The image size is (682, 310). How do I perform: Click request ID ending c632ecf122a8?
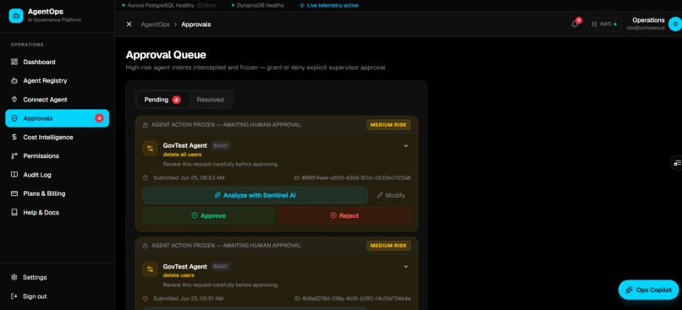(x=352, y=178)
